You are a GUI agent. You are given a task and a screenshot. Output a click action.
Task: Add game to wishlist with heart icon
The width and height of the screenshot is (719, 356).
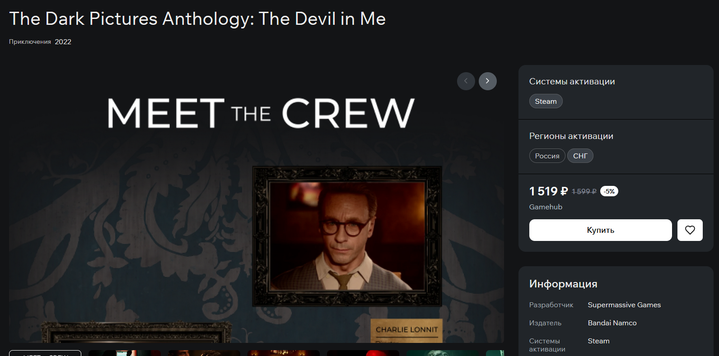pyautogui.click(x=690, y=230)
